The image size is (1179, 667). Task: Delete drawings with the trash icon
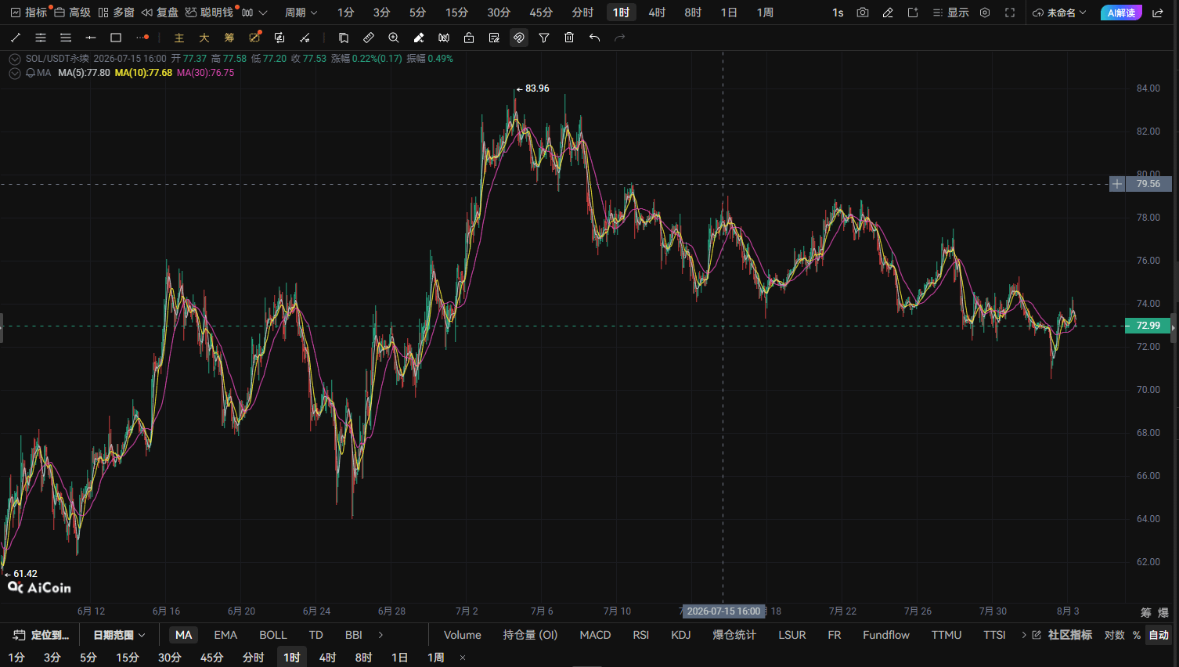tap(569, 38)
